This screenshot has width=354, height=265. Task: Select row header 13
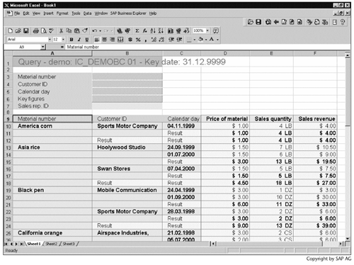click(8, 147)
